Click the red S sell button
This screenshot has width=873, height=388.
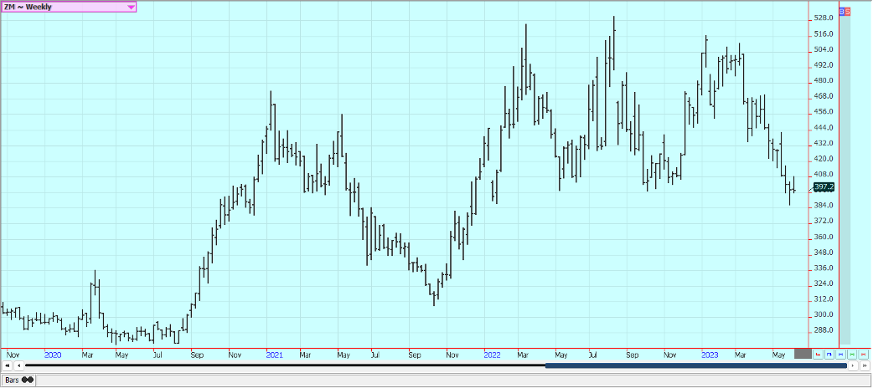pyautogui.click(x=848, y=11)
